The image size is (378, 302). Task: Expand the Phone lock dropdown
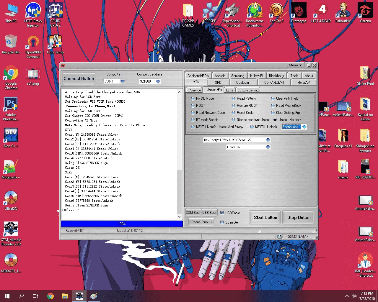click(304, 127)
